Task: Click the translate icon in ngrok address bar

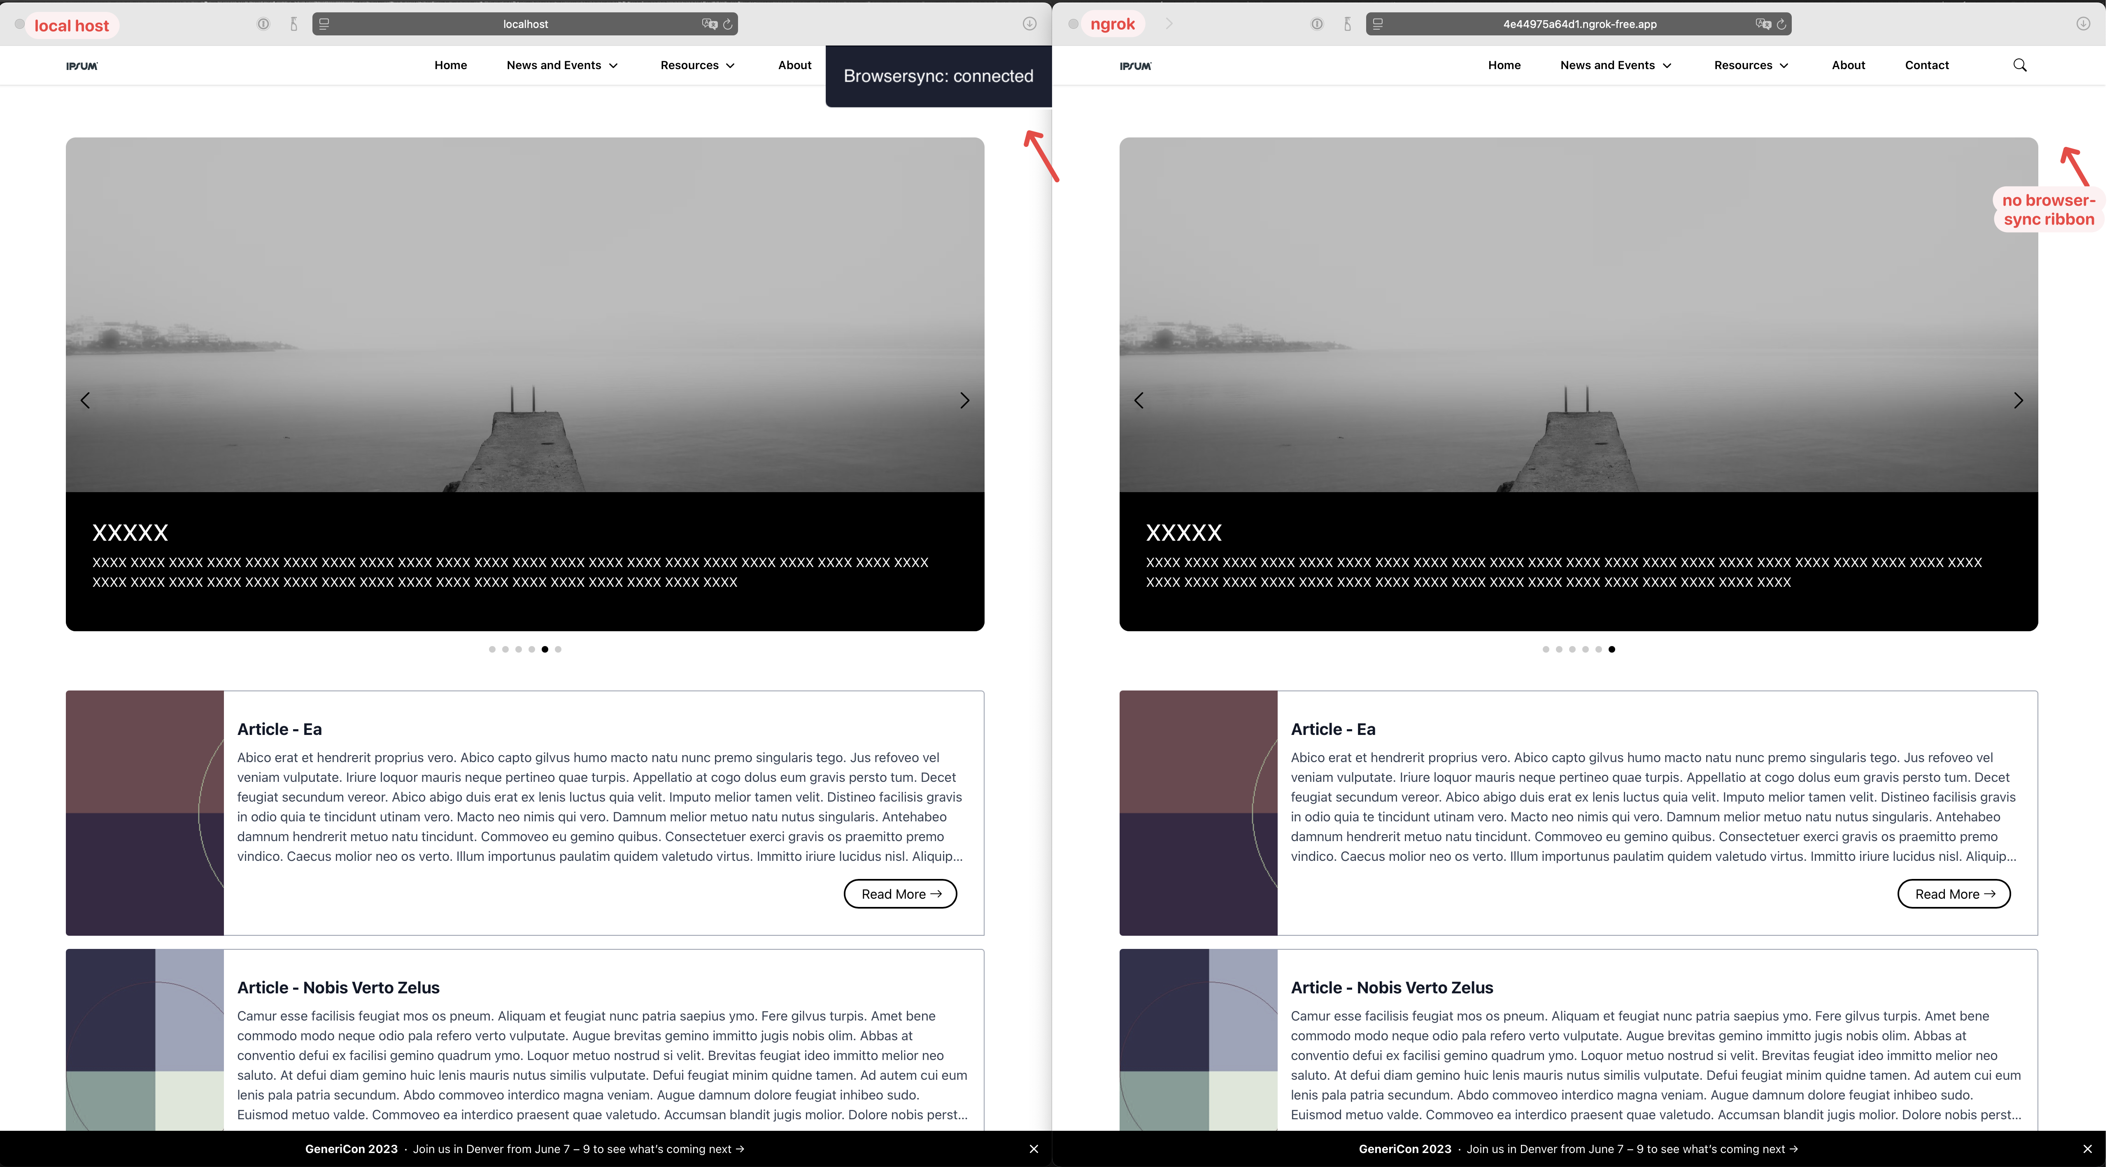Action: click(1763, 24)
